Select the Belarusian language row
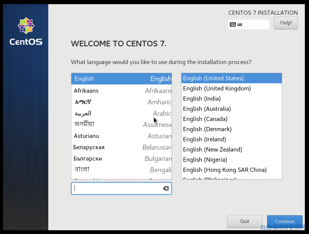Viewport: 309px width, 234px height. pos(121,147)
